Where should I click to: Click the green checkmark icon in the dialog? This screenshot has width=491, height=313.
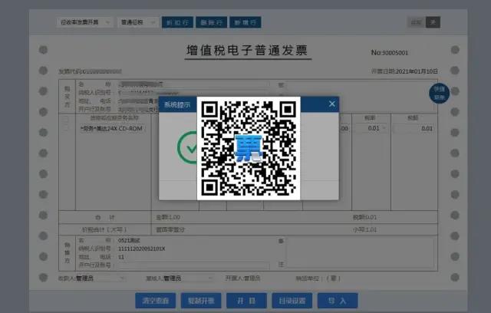[187, 147]
